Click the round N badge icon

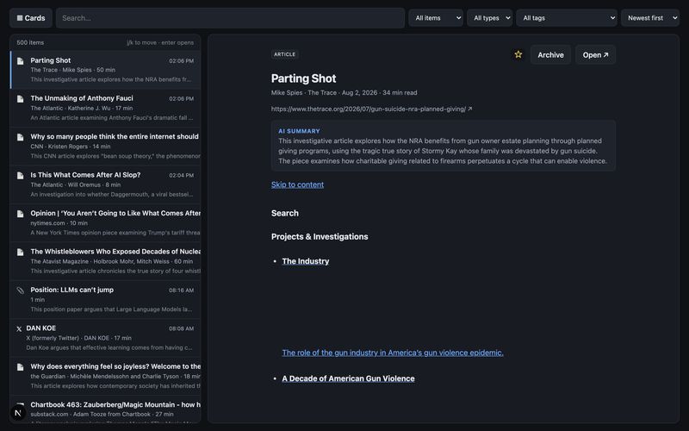pyautogui.click(x=18, y=413)
